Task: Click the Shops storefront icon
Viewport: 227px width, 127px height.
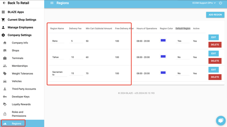Action: [5, 51]
